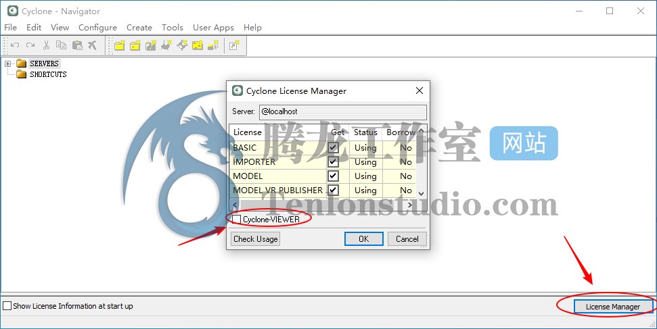Image resolution: width=657 pixels, height=329 pixels.
Task: Click the target crosshair create icon
Action: [182, 45]
